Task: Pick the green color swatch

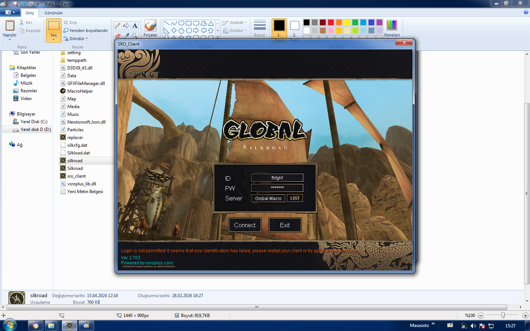Action: pos(355,22)
